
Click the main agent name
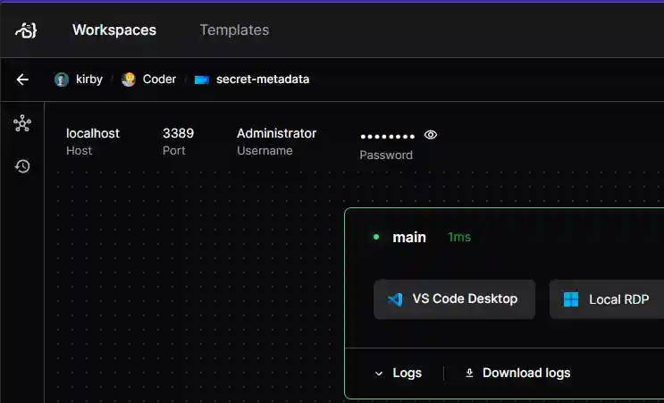tap(409, 238)
